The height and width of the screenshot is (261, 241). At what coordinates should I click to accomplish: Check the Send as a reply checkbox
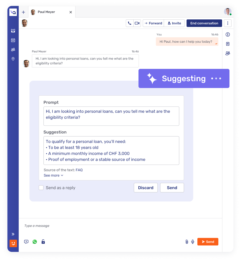tap(41, 188)
